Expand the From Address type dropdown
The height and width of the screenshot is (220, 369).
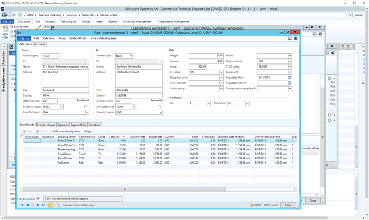tap(57, 56)
